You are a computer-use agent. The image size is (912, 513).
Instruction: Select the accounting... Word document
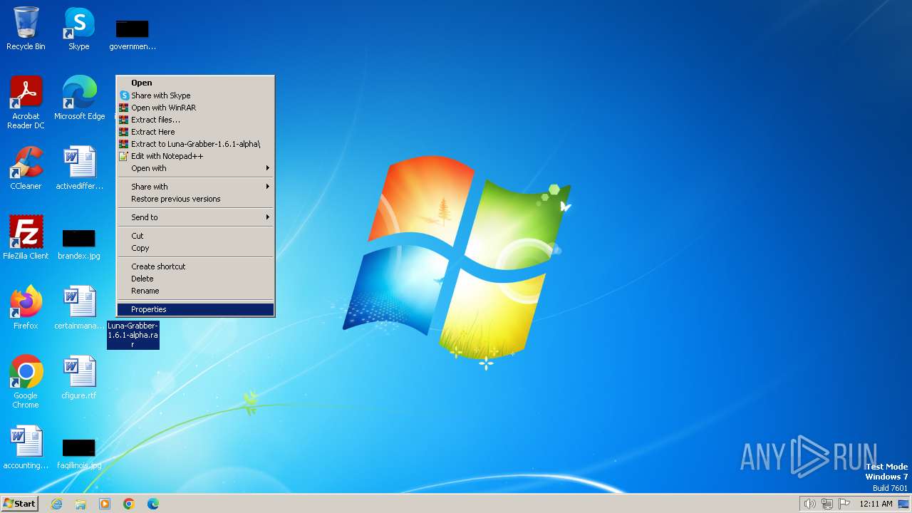pyautogui.click(x=26, y=447)
